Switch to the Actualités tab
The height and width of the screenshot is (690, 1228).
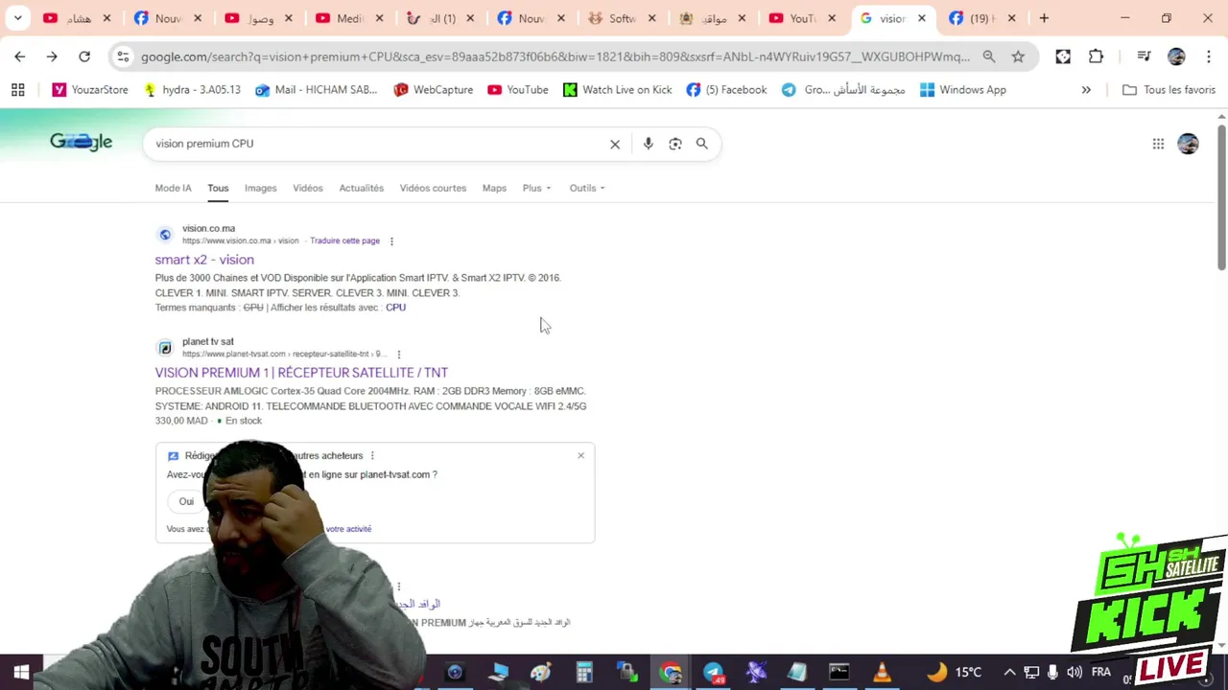coord(362,188)
